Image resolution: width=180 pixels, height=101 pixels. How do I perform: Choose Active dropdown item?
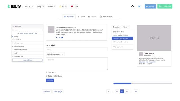coord(122,38)
